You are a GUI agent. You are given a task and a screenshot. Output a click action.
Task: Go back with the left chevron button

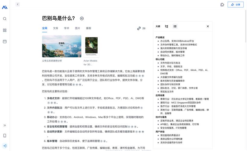[x=18, y=5]
